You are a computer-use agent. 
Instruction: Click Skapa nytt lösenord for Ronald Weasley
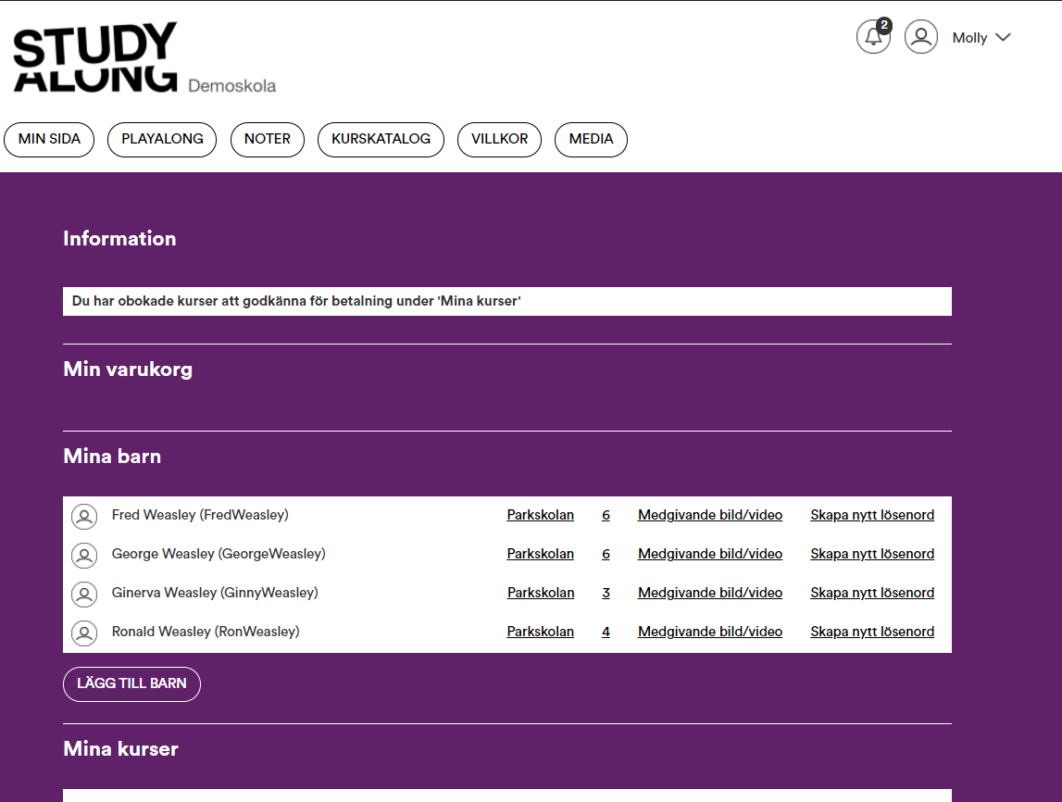tap(871, 633)
